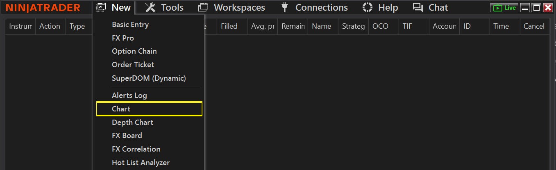Launch SuperDOM (Dynamic)
Screen dimensions: 556x170
click(149, 78)
